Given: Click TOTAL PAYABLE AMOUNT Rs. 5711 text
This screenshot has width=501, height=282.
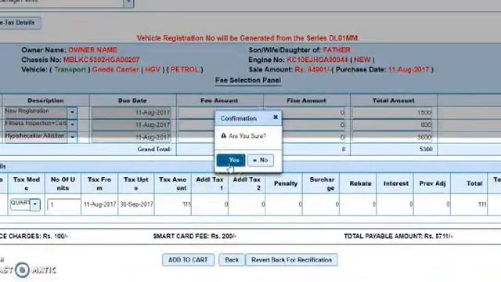Looking at the screenshot, I should (398, 237).
